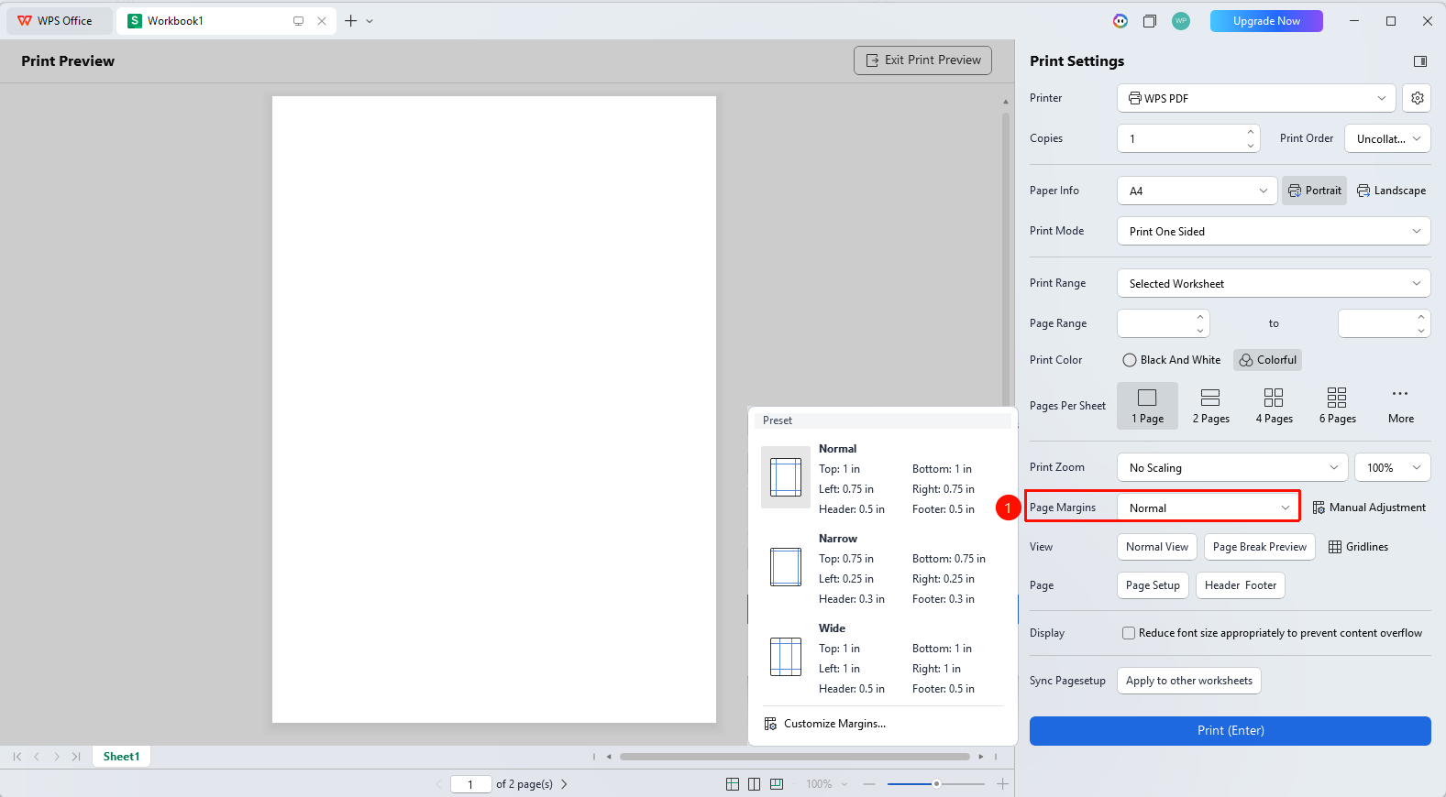Go to next page arrow
The image size is (1446, 797).
[564, 784]
